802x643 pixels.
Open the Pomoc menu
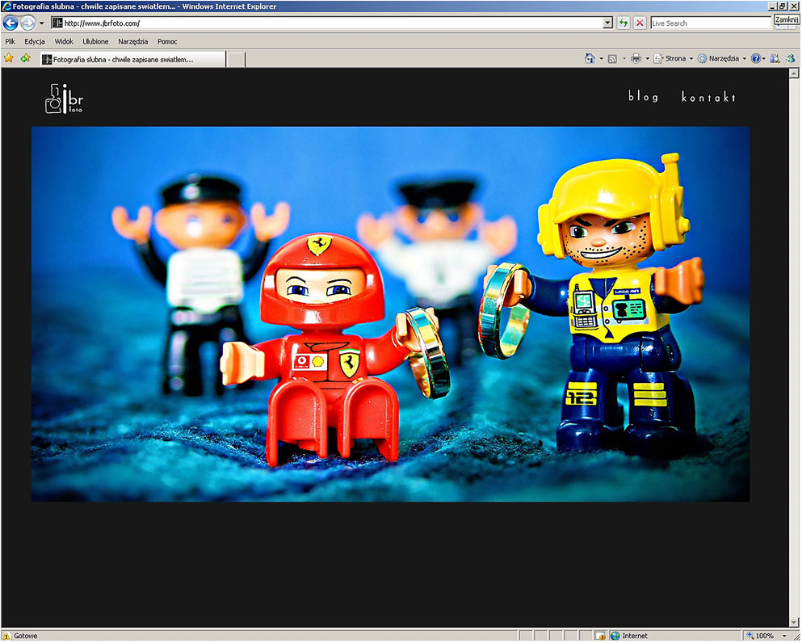pyautogui.click(x=167, y=41)
